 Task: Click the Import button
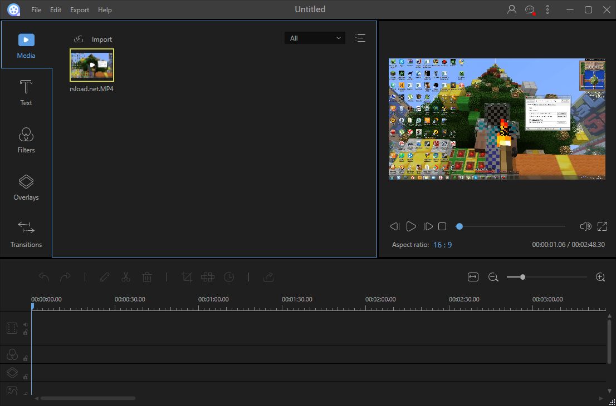click(94, 39)
